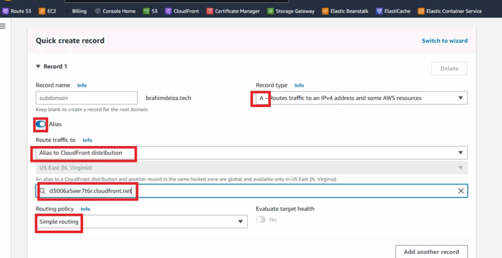This screenshot has width=502, height=258.
Task: Click Switch to wizard link
Action: 444,41
